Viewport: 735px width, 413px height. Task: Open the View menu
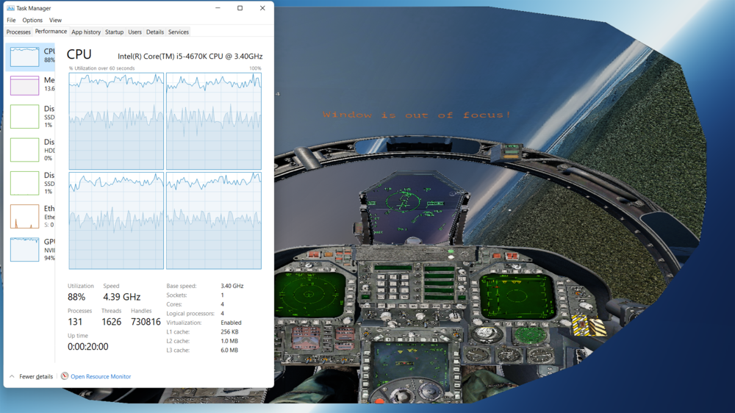pyautogui.click(x=55, y=20)
